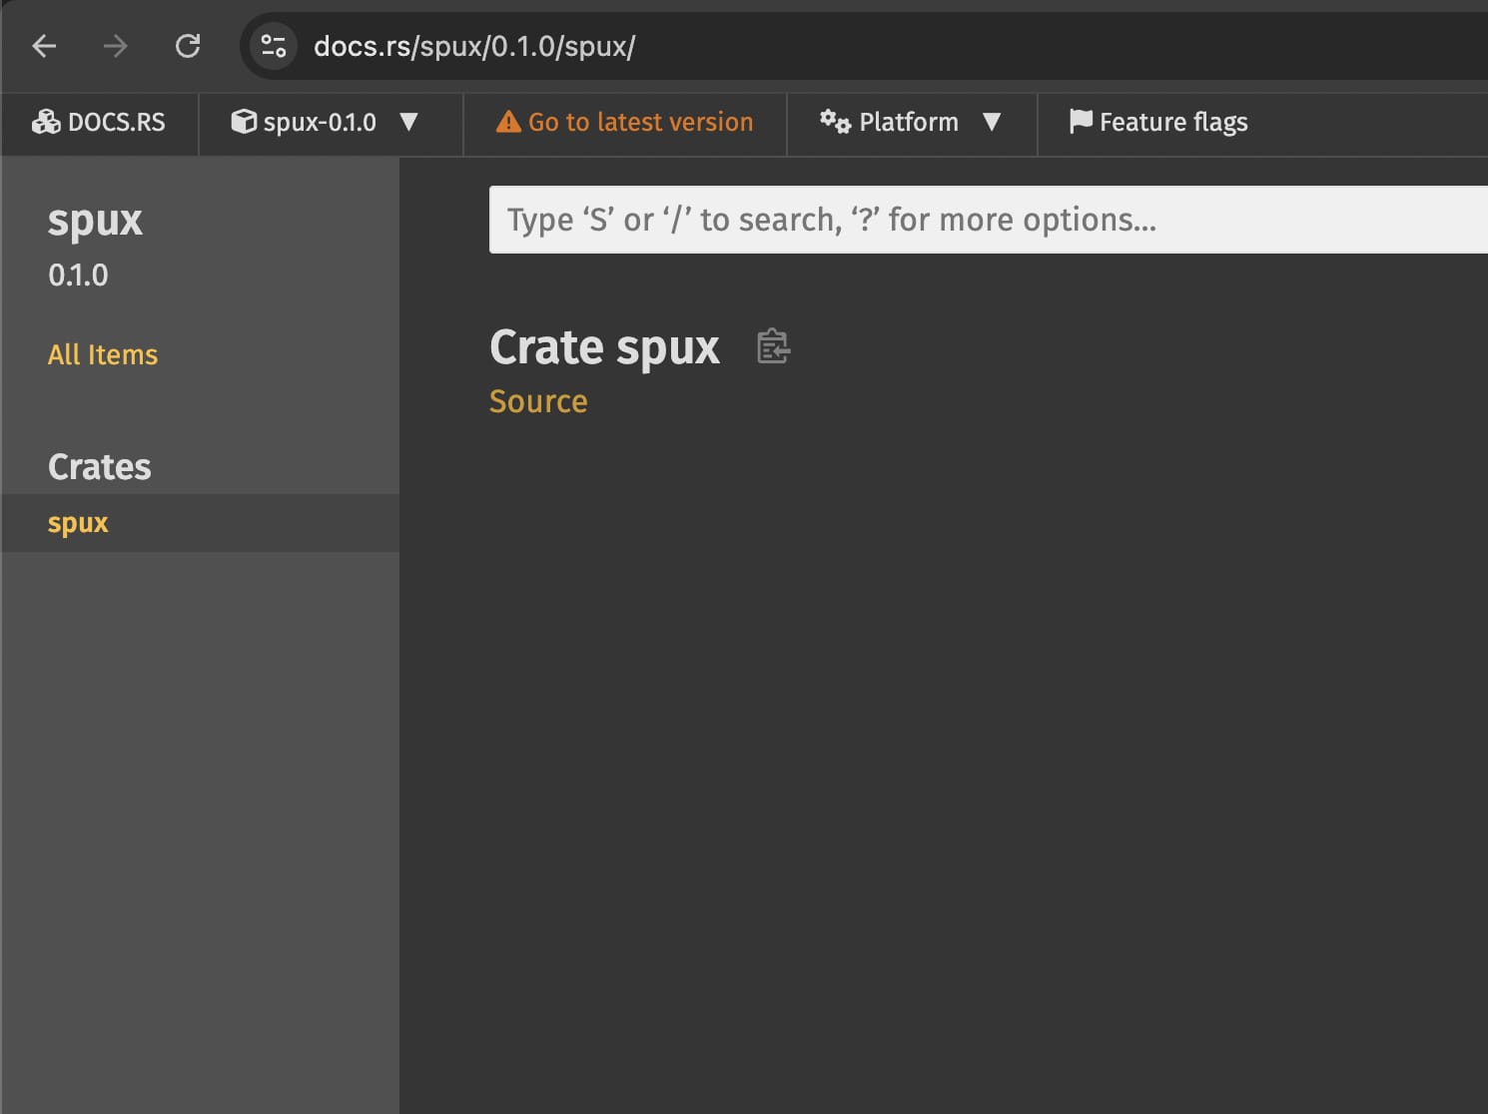Image resolution: width=1488 pixels, height=1114 pixels.
Task: Click the browser forward arrow
Action: click(x=116, y=46)
